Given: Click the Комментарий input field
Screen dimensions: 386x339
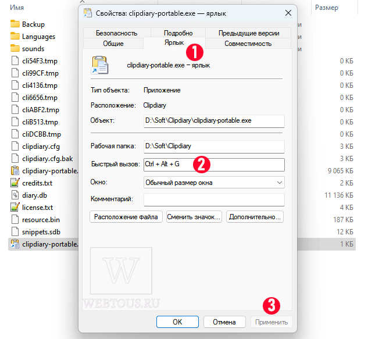Looking at the screenshot, I should point(214,199).
